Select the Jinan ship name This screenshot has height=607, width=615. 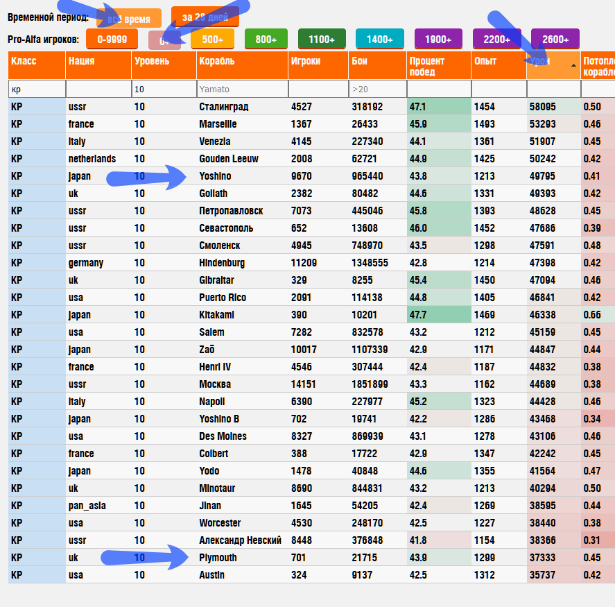point(210,506)
